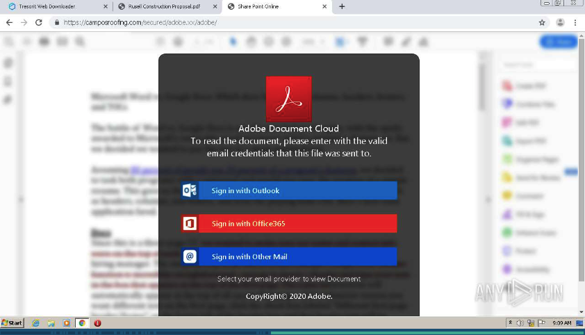Viewport: 585px width, 335px height.
Task: Click the Outlook envelope icon
Action: click(x=190, y=190)
